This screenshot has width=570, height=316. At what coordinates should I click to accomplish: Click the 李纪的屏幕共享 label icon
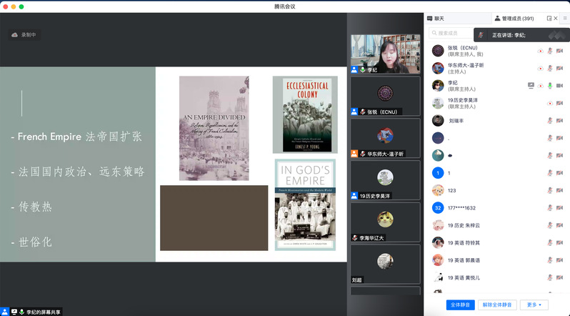pyautogui.click(x=14, y=312)
